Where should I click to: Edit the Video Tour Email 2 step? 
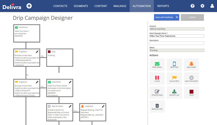(x=70, y=82)
